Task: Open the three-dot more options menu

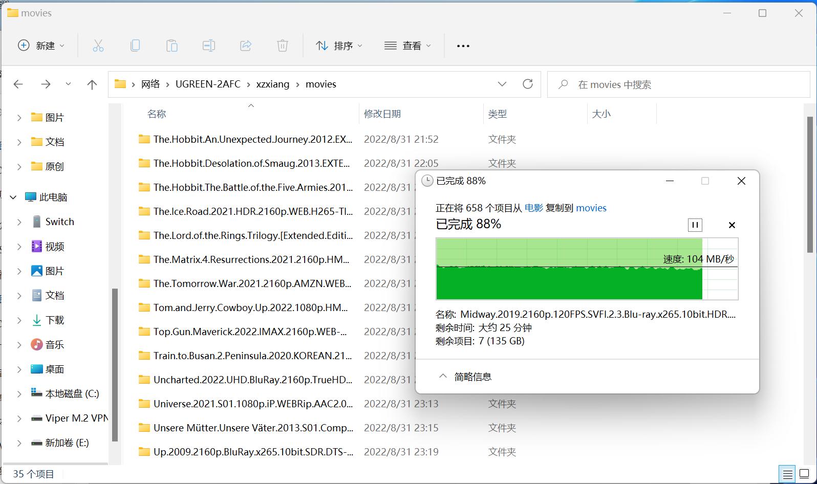Action: pyautogui.click(x=463, y=46)
